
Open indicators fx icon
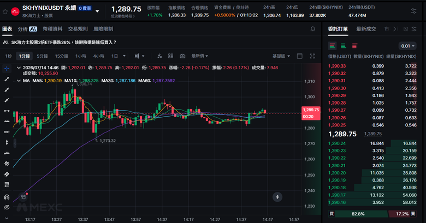tap(159, 56)
